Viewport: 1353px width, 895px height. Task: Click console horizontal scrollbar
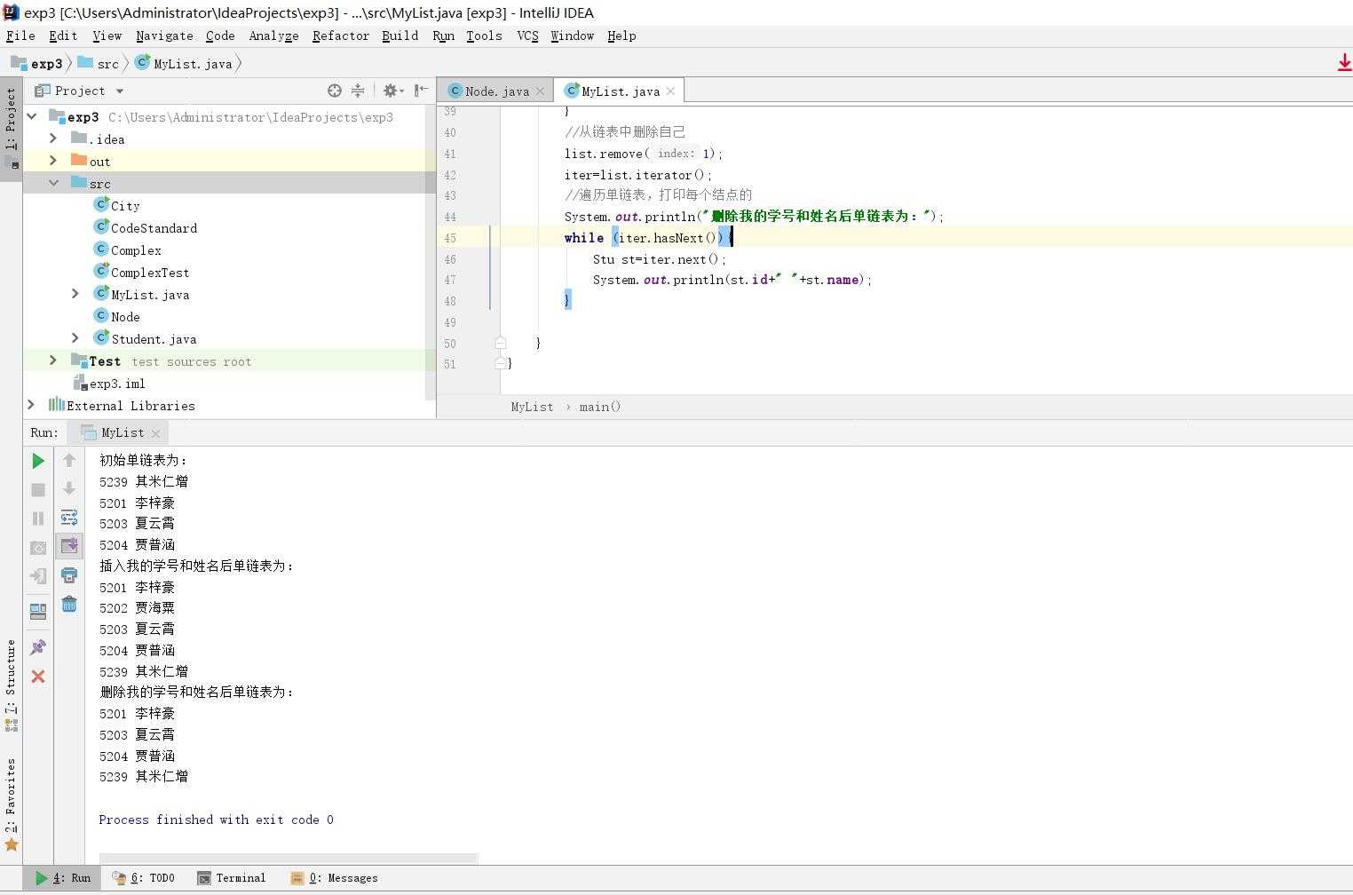tap(289, 858)
